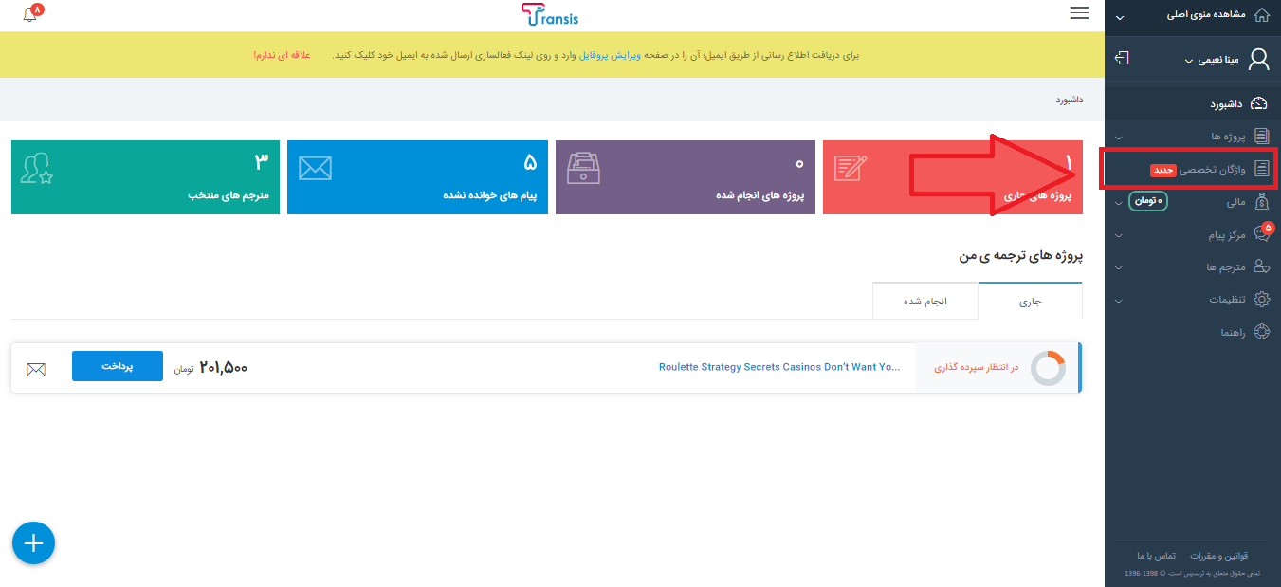The height and width of the screenshot is (587, 1281).
Task: Open the پروژه های انجام شده card
Action: pyautogui.click(x=686, y=177)
